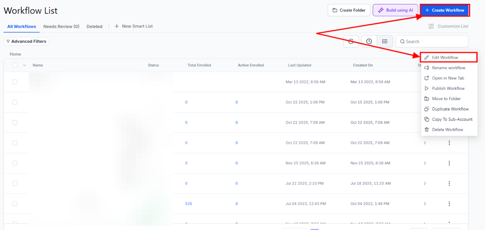
Task: Click Build using AI sparkle button
Action: click(395, 10)
